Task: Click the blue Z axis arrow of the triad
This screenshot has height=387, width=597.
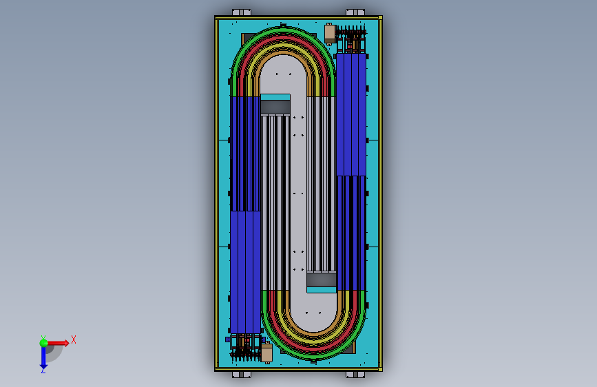Action: pyautogui.click(x=43, y=357)
